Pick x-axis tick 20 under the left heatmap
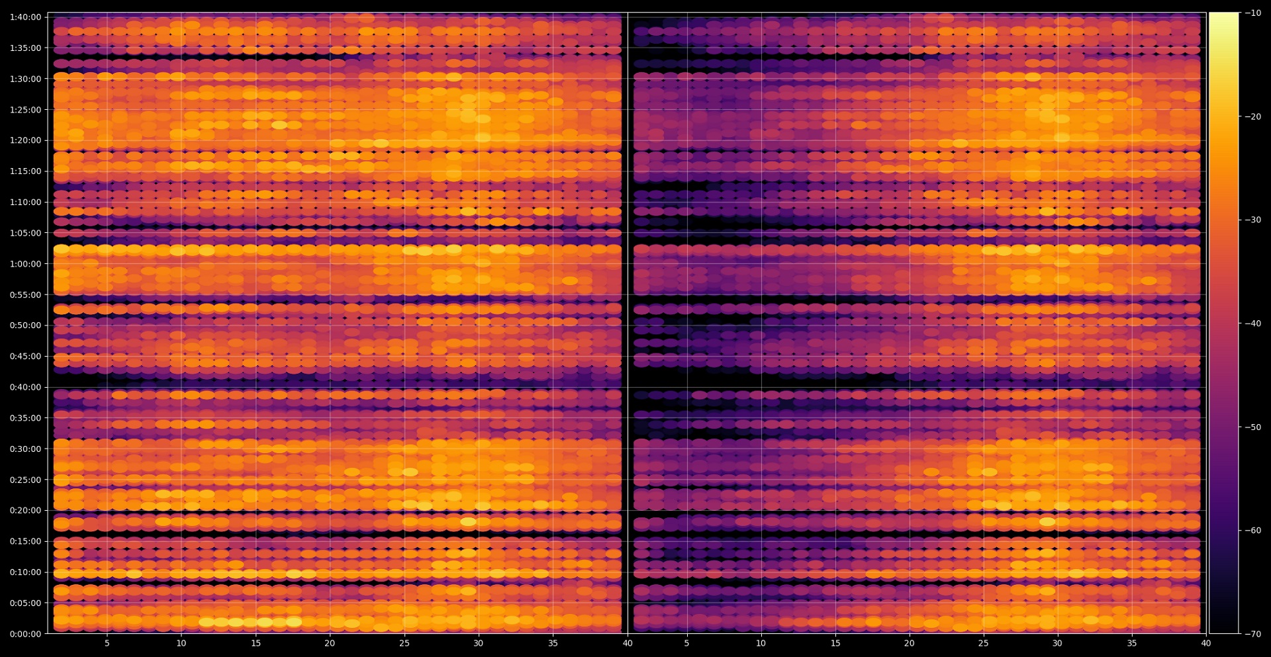Screen dimensions: 1271x657 330,643
